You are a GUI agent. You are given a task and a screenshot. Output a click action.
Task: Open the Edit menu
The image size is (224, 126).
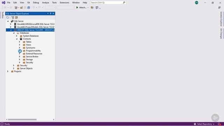[x=15, y=2]
